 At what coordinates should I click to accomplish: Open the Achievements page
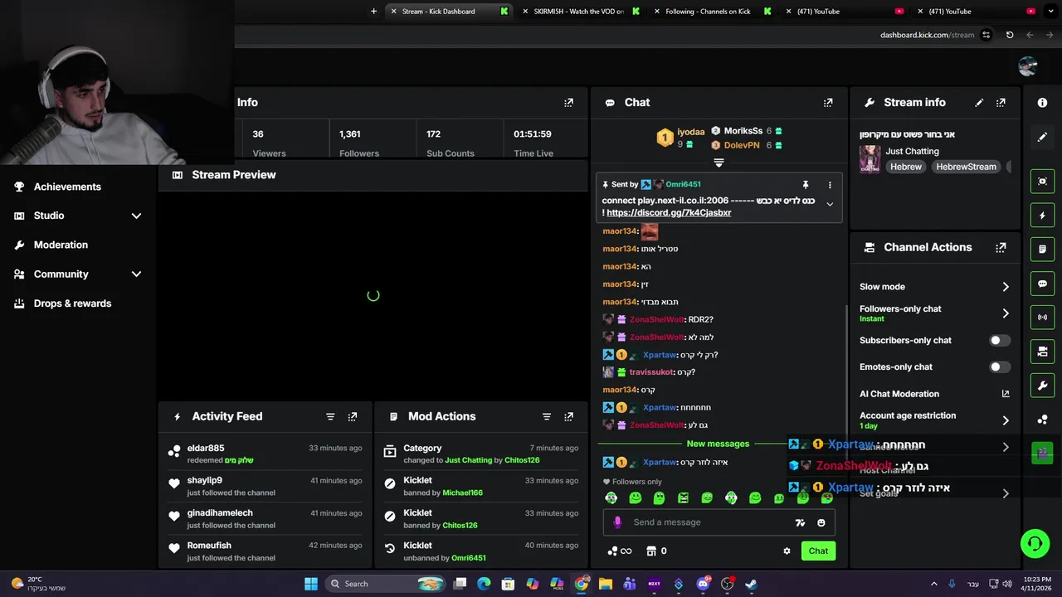click(x=67, y=187)
